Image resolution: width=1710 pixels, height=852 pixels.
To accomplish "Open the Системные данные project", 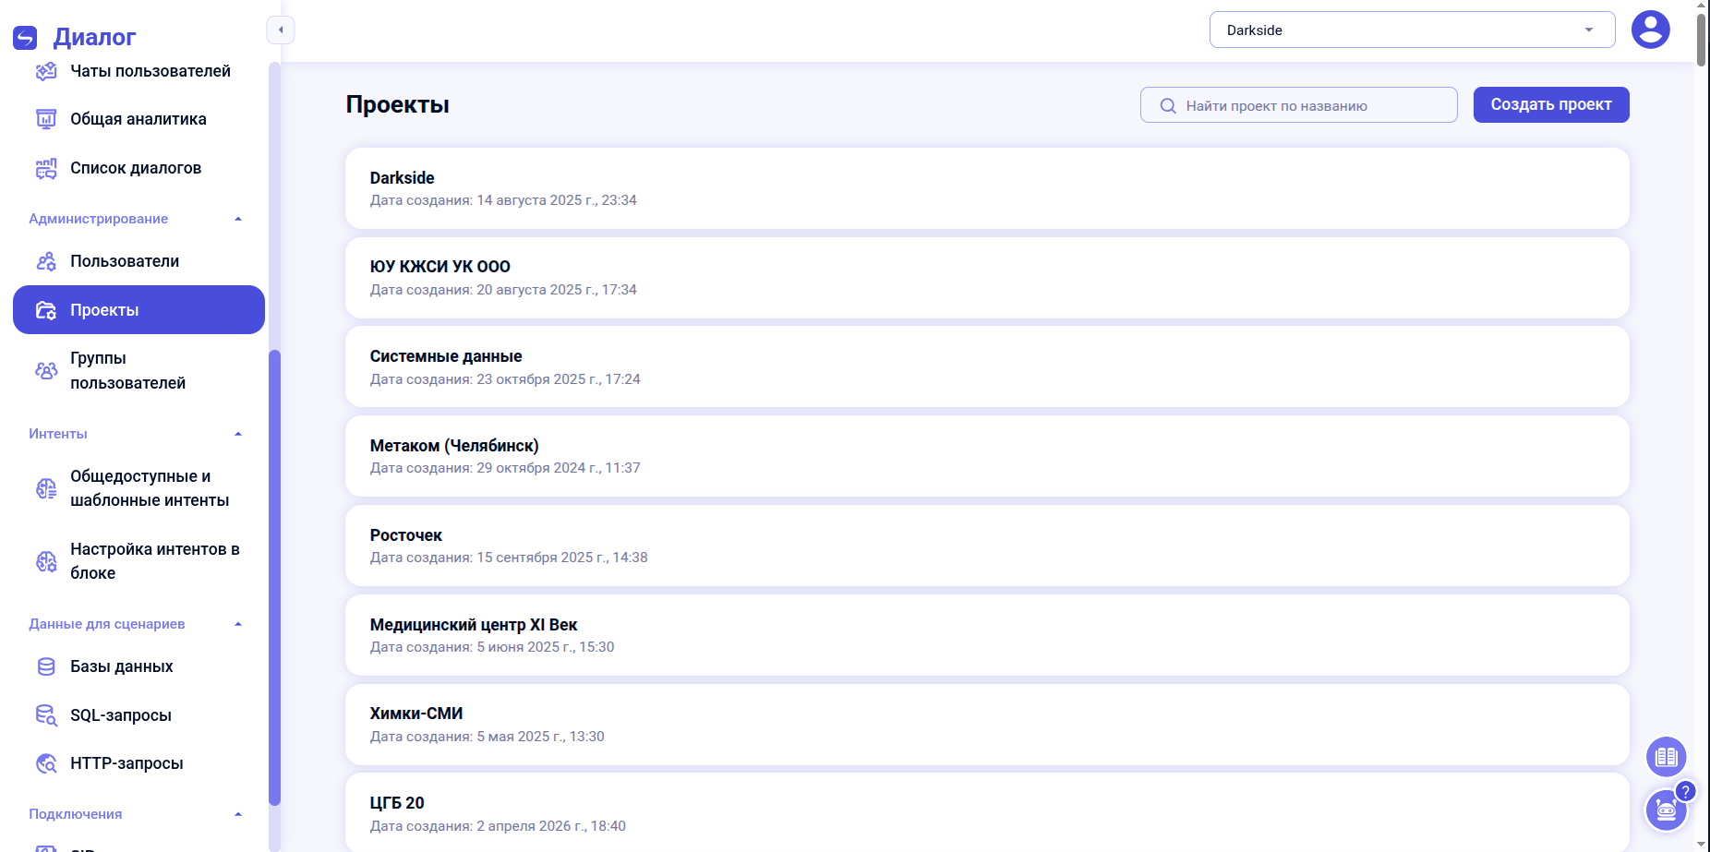I will [987, 366].
